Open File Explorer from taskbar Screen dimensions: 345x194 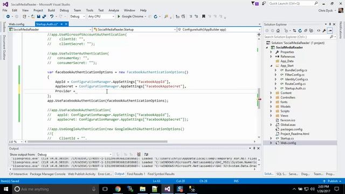click(142, 189)
